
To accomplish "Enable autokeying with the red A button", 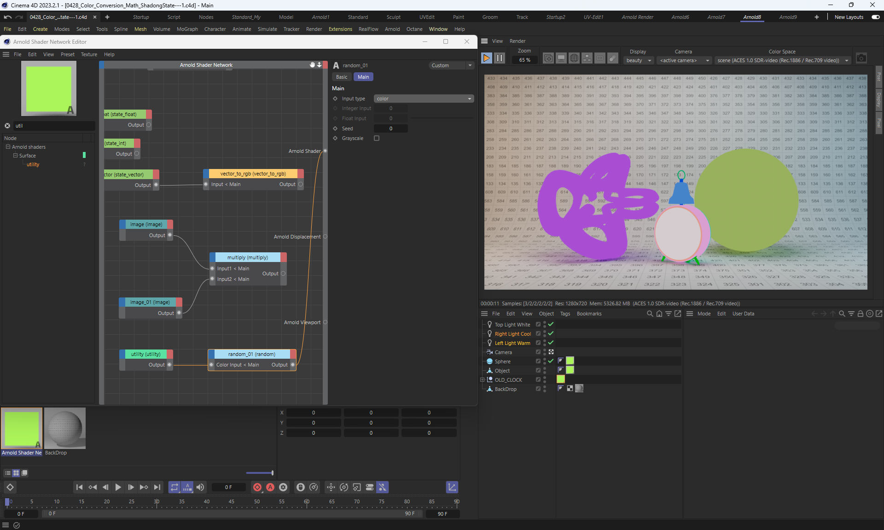I will 270,487.
